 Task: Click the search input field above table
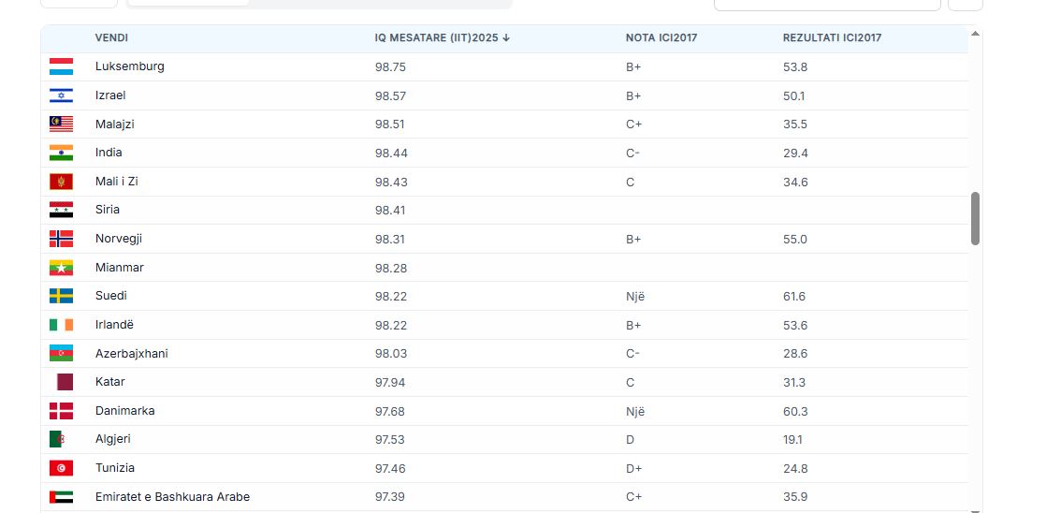point(827,4)
